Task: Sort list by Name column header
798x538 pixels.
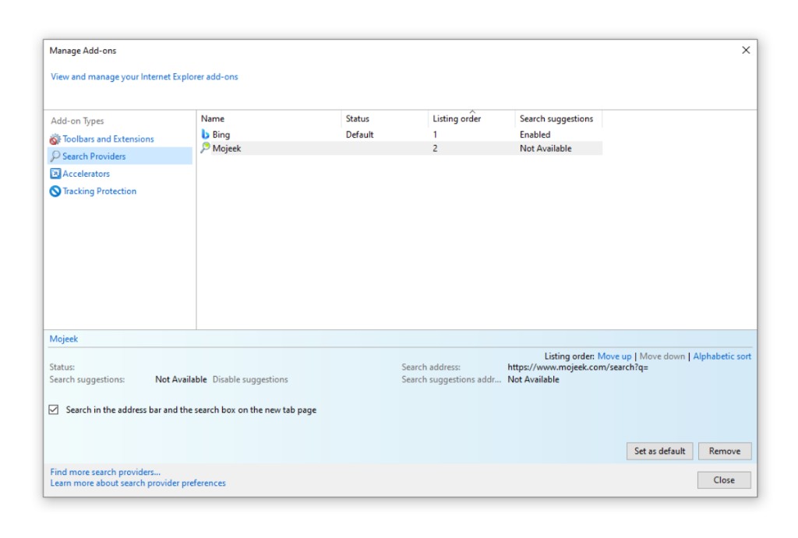Action: pos(269,118)
